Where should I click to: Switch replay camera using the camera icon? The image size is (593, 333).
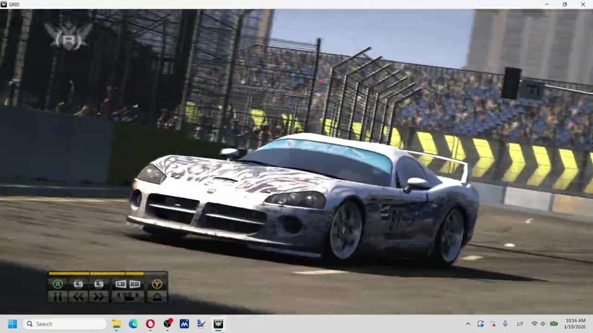coord(128,297)
